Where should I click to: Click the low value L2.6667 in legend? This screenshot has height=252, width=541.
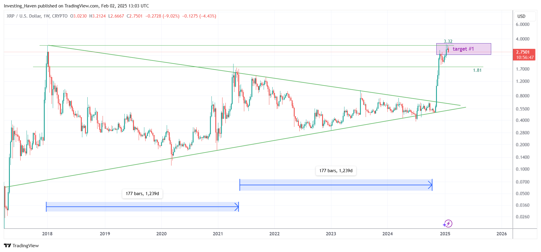116,16
